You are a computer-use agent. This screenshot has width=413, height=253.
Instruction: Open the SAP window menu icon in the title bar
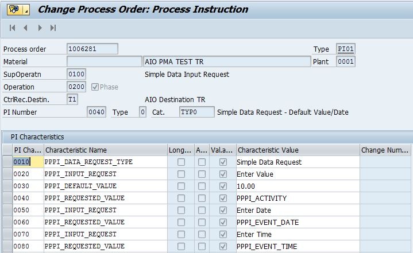[18, 10]
